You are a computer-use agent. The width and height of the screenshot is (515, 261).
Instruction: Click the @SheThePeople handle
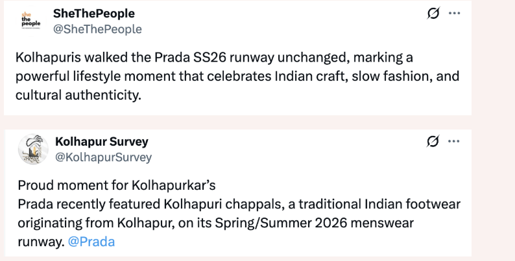tap(97, 29)
